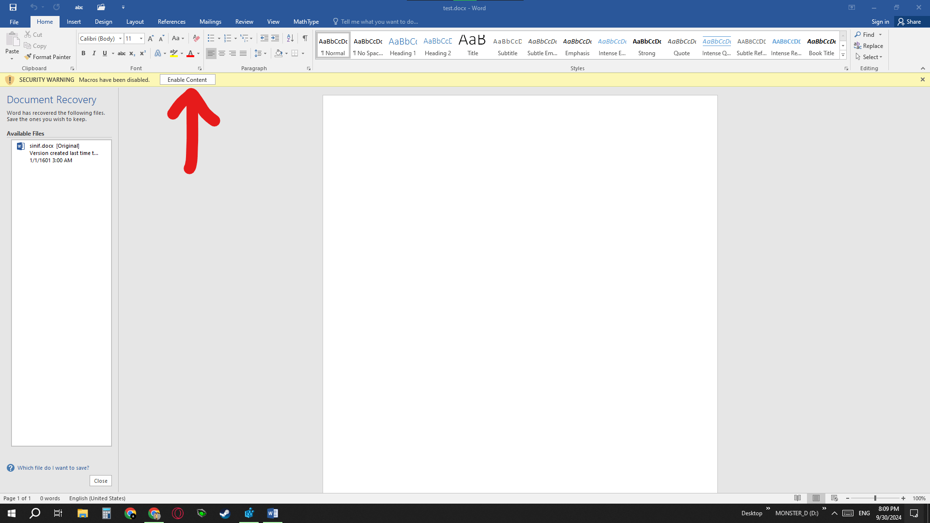
Task: Click the Copy icon in Clipboard group
Action: click(x=28, y=46)
